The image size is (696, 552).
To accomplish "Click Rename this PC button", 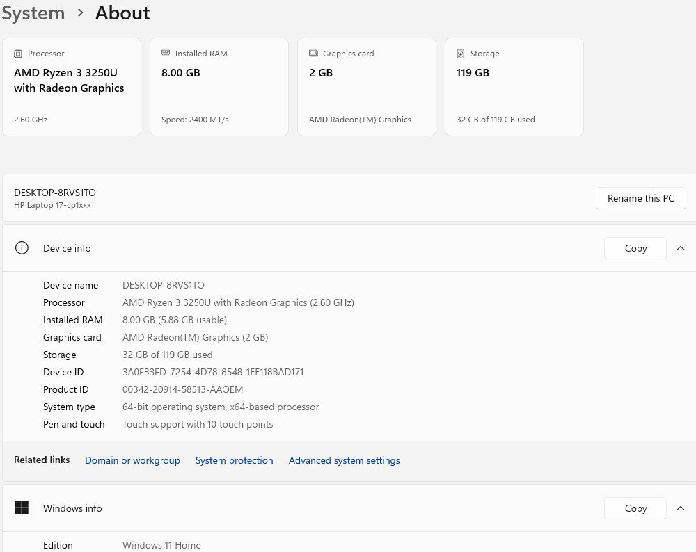I will click(640, 198).
